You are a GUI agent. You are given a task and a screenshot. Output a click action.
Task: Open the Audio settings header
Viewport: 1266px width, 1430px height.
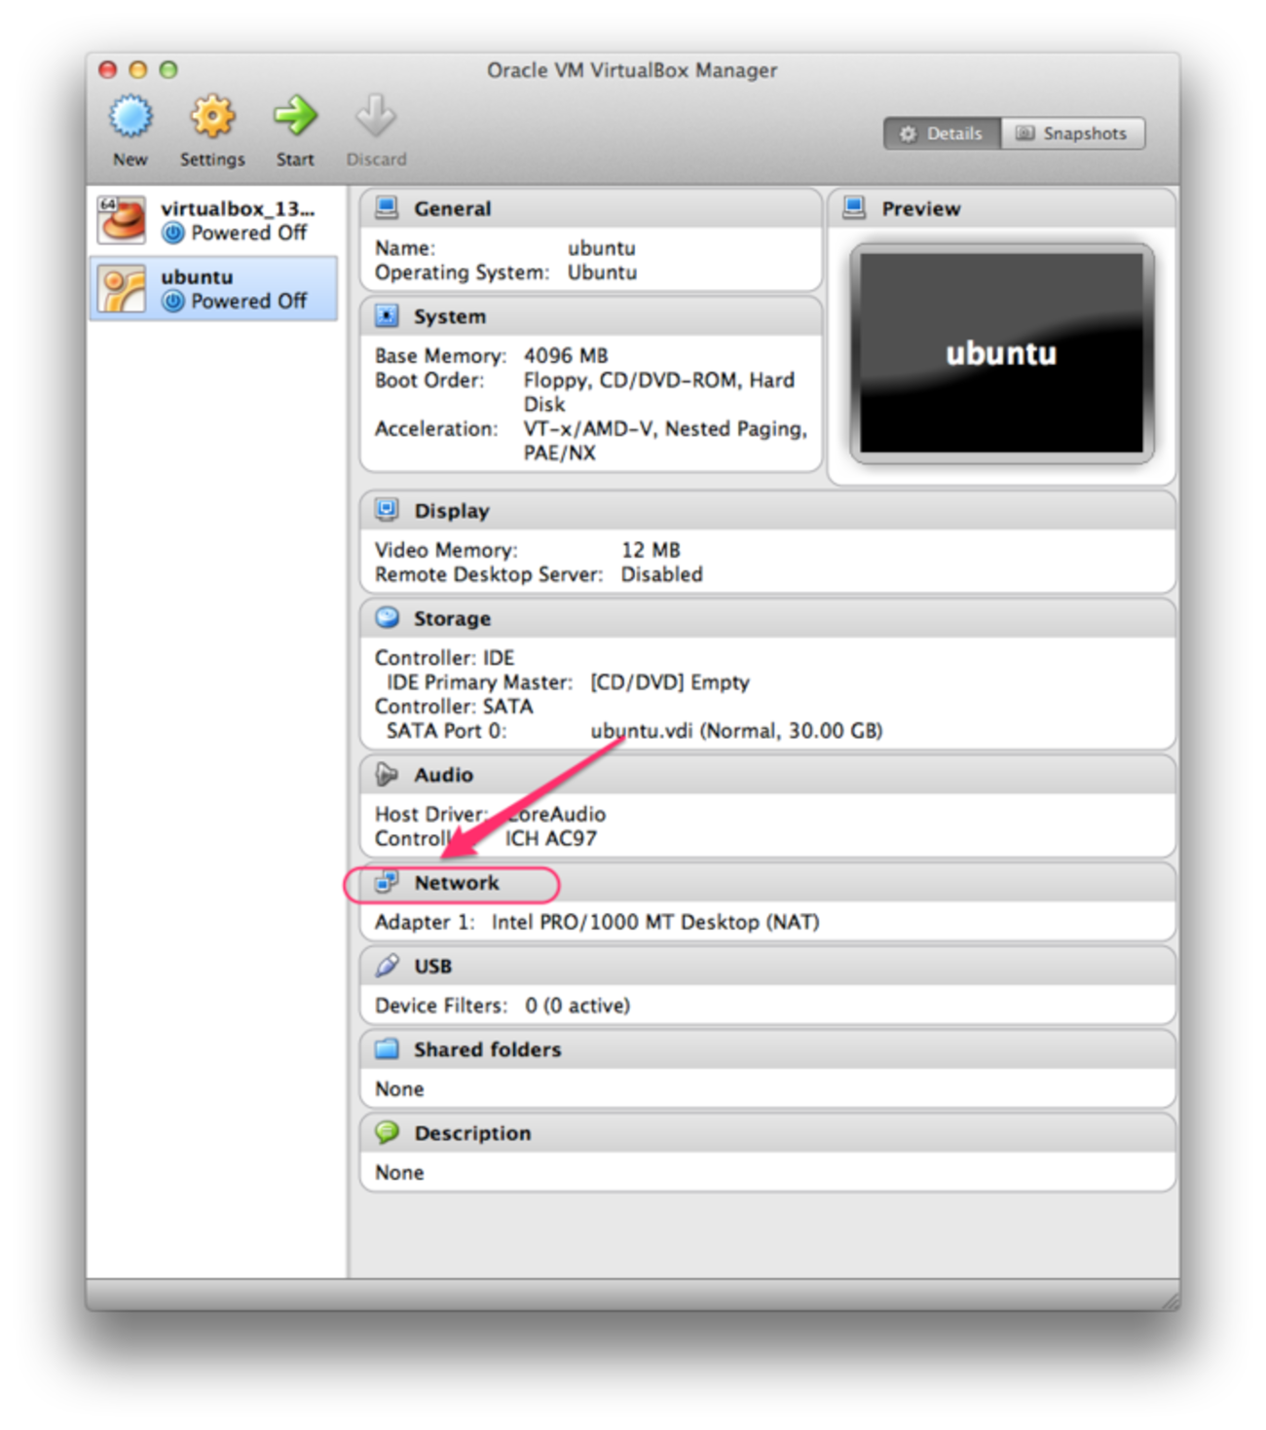click(767, 775)
